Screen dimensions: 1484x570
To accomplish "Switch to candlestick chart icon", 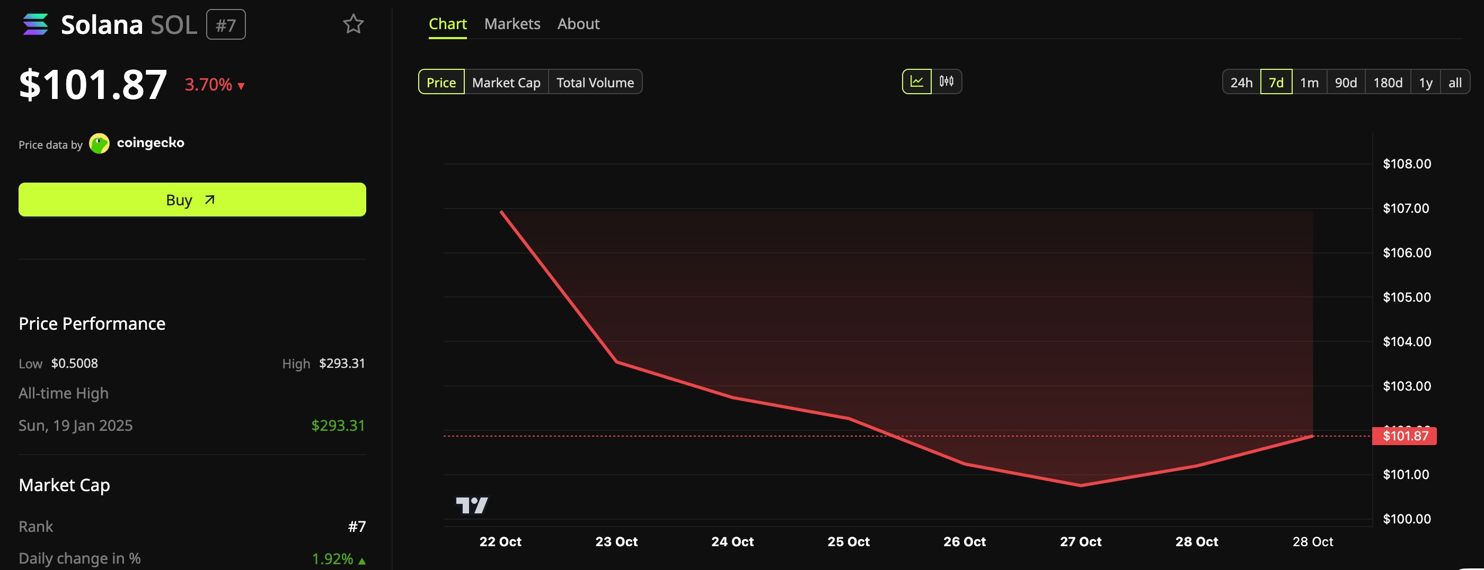I will pyautogui.click(x=946, y=82).
